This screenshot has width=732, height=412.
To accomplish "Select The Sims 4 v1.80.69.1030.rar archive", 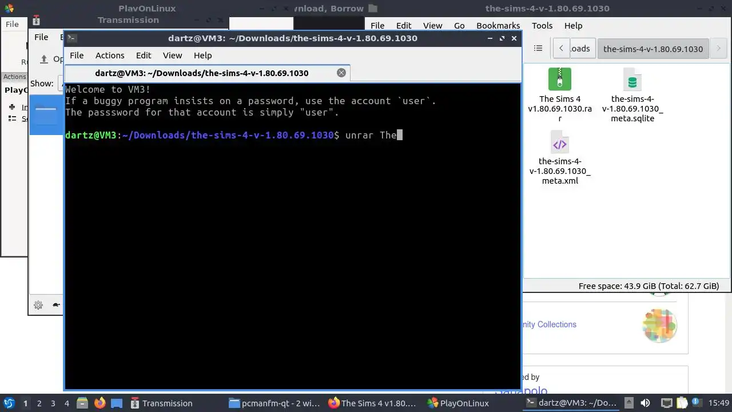I will (x=560, y=95).
